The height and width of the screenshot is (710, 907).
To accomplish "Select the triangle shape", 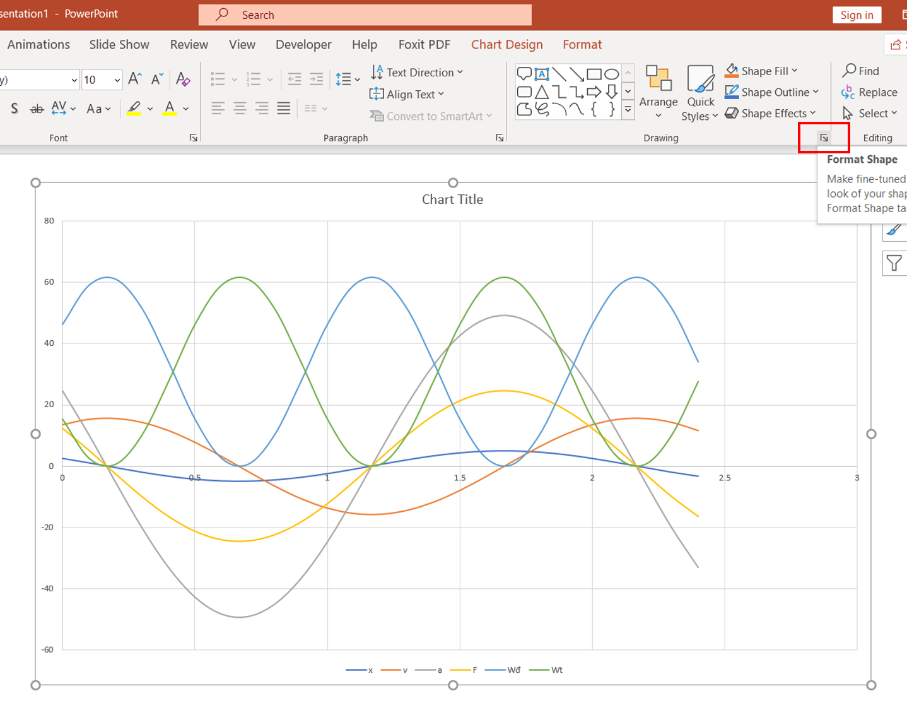I will tap(542, 92).
